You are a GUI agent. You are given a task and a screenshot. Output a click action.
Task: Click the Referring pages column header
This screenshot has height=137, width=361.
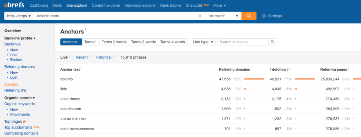(334, 69)
